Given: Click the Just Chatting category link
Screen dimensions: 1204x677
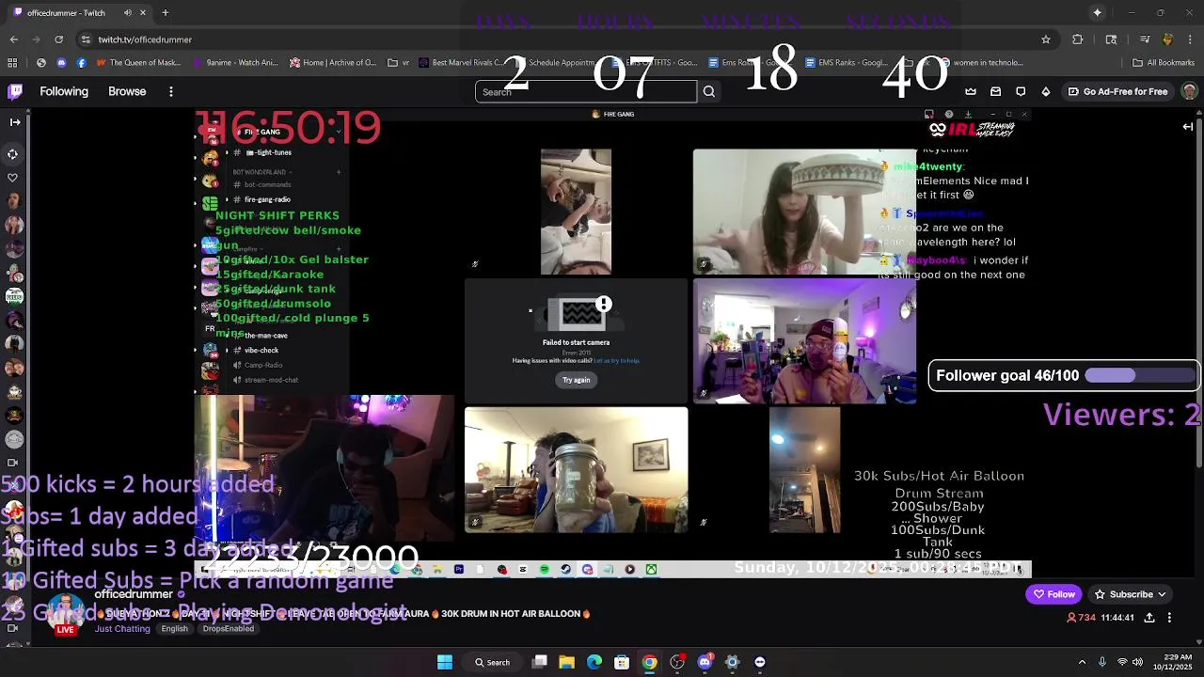Looking at the screenshot, I should click(x=122, y=628).
